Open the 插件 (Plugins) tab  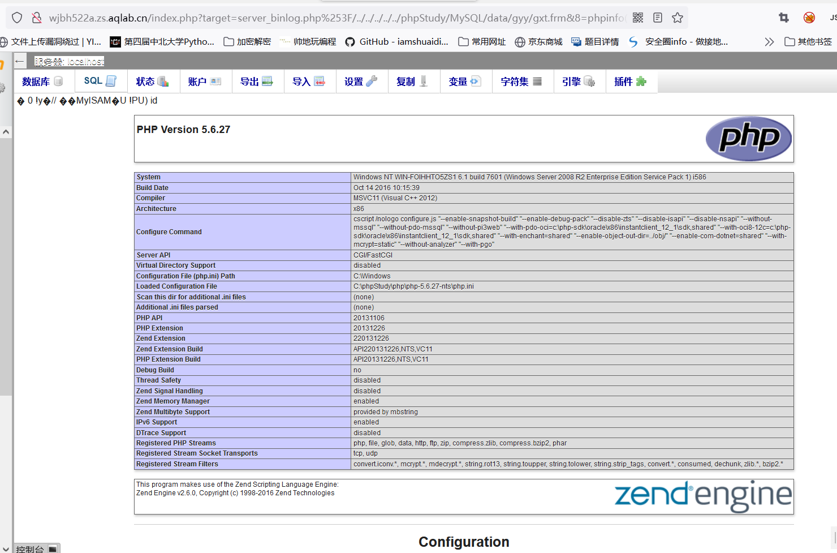tap(631, 82)
